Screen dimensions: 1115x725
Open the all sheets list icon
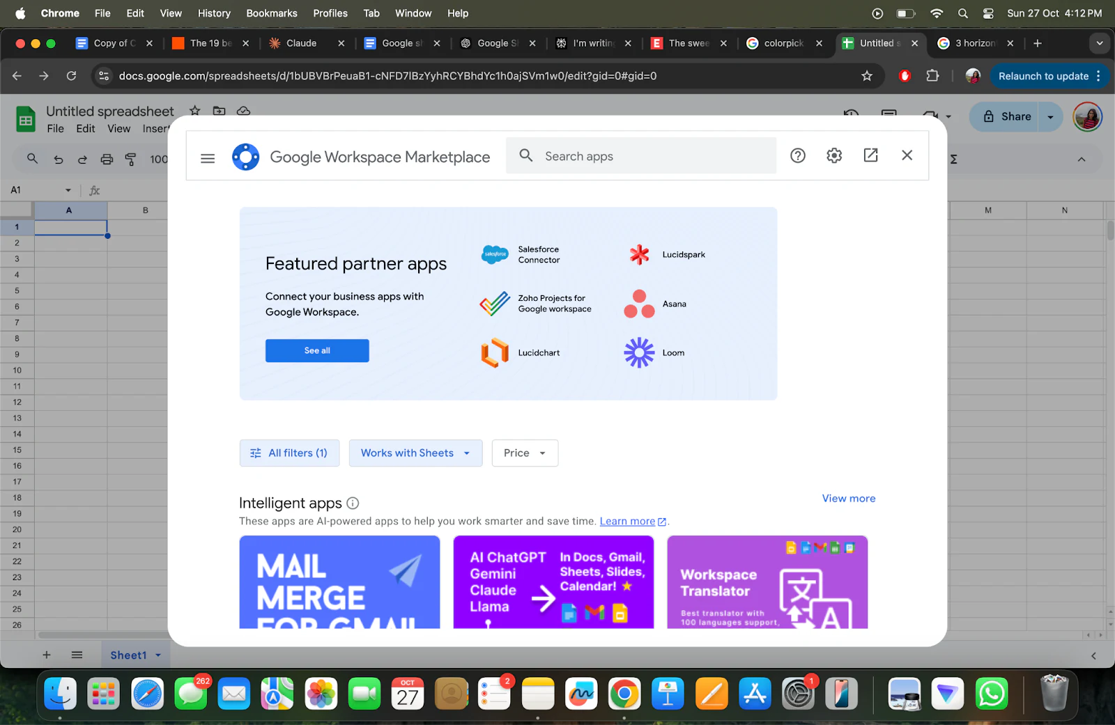click(77, 655)
